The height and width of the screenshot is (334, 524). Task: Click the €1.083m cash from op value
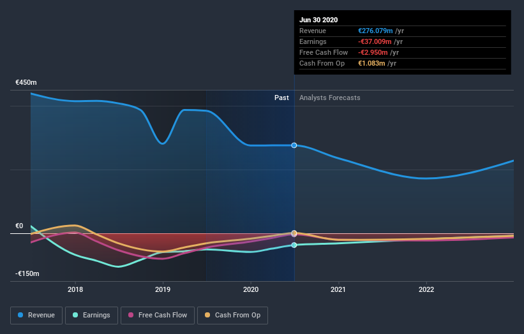click(371, 63)
